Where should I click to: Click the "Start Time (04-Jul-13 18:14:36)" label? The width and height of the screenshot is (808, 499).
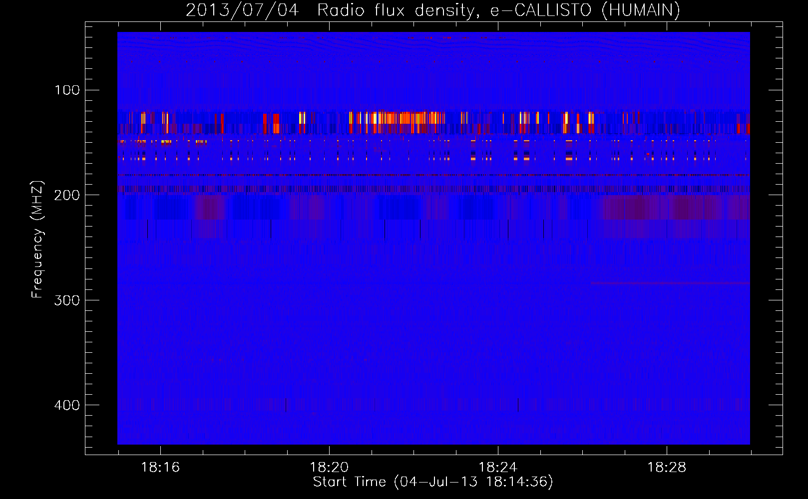pyautogui.click(x=433, y=482)
